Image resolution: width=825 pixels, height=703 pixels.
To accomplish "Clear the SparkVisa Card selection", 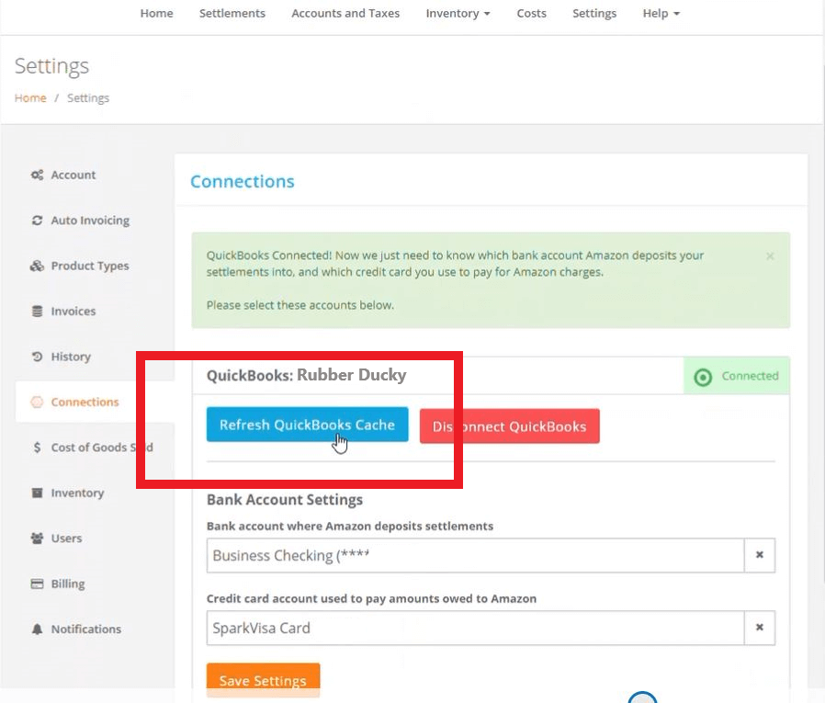I will (x=759, y=628).
